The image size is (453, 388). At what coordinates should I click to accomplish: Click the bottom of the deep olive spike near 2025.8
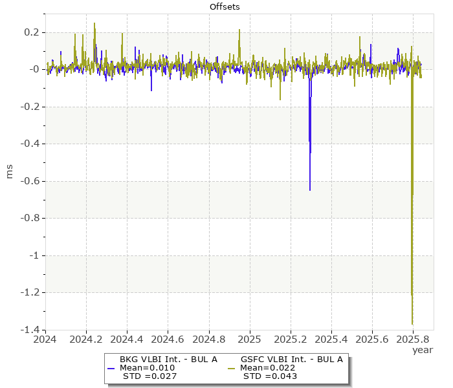click(x=412, y=323)
